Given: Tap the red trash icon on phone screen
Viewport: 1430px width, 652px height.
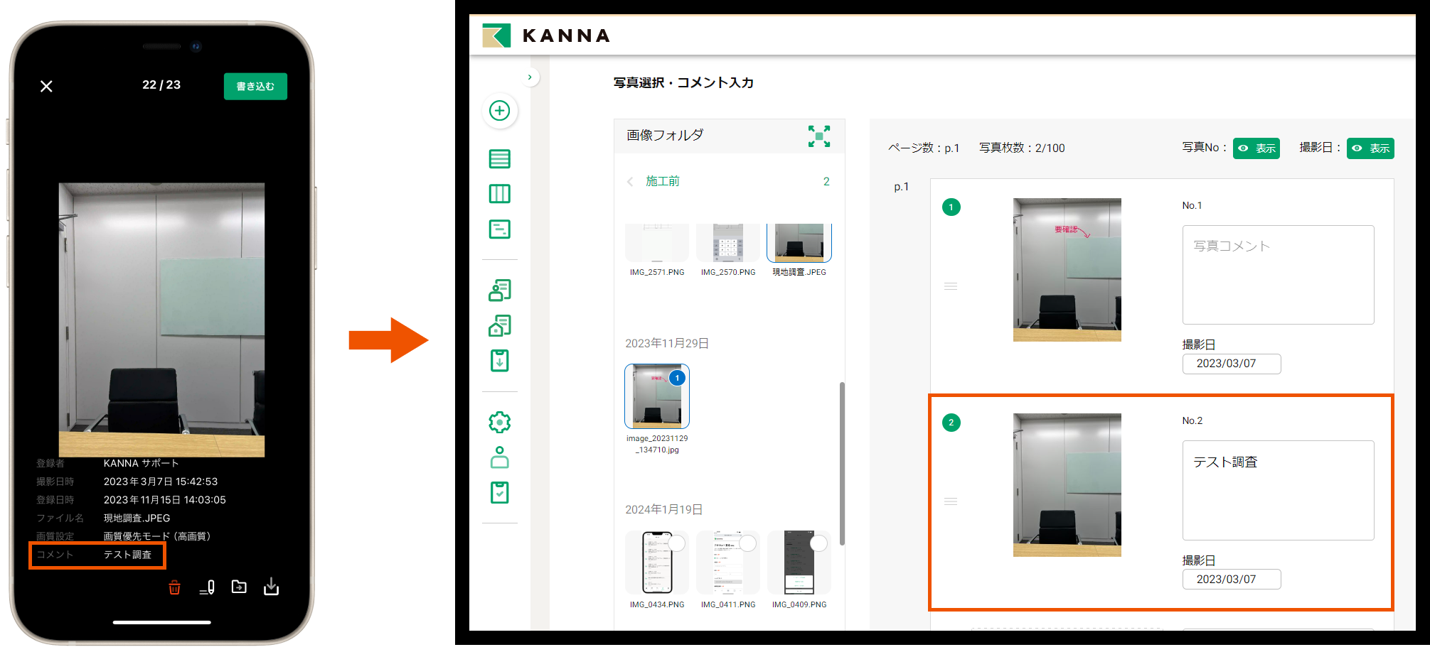Looking at the screenshot, I should click(175, 587).
